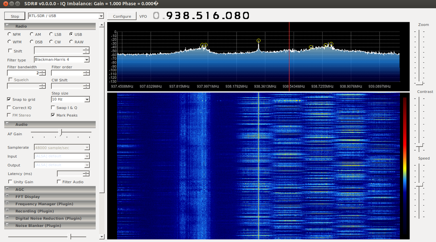Open the Step size 10 Hz dropdown
Image resolution: width=436 pixels, height=242 pixels.
tap(70, 99)
